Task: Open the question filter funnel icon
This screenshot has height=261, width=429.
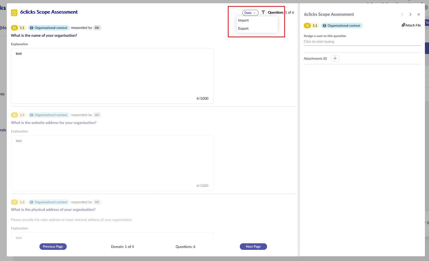Action: coord(263,12)
